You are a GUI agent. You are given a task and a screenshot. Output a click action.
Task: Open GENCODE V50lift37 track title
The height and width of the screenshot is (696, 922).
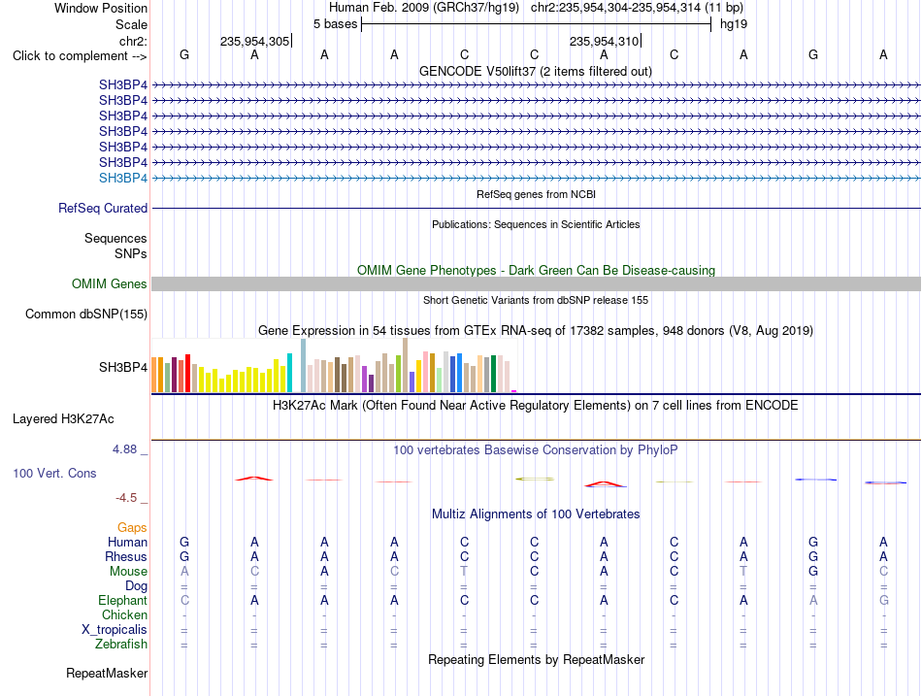point(536,72)
